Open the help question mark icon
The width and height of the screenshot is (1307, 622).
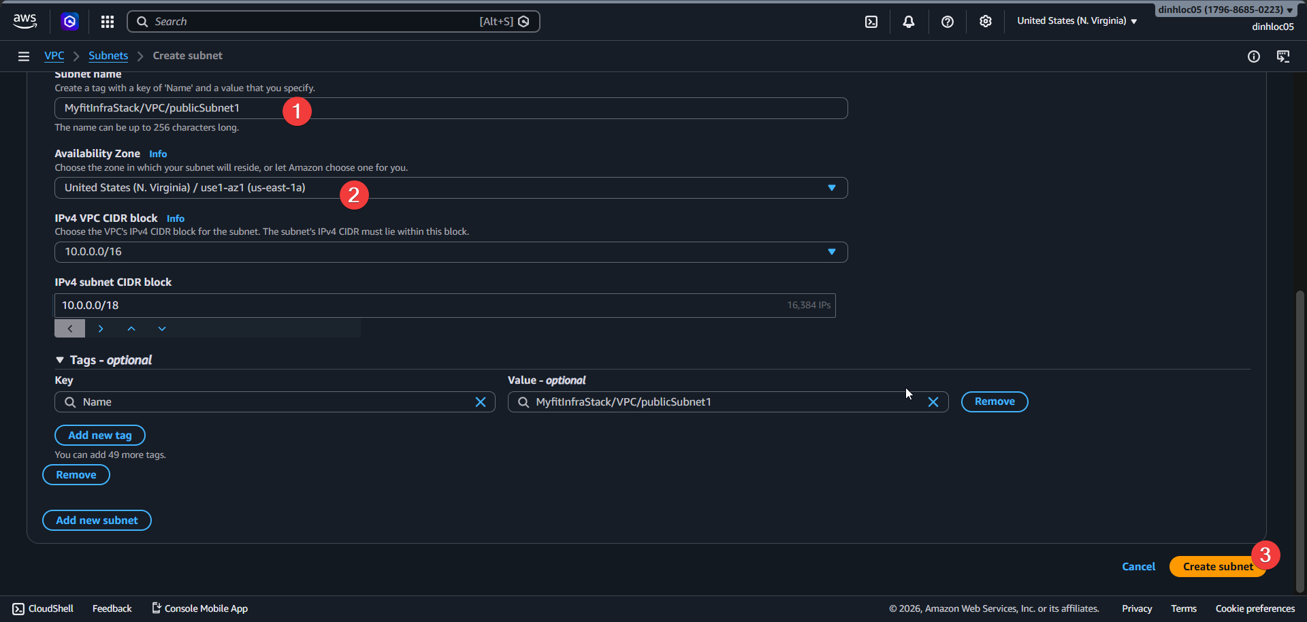point(948,21)
